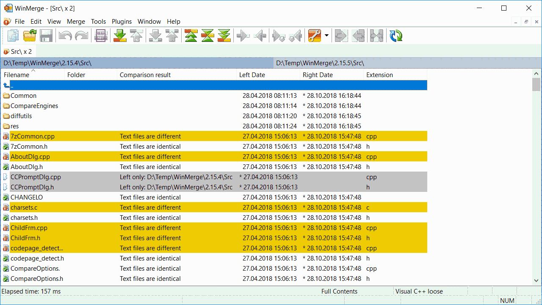
Task: Open the Merge menu
Action: tap(76, 21)
